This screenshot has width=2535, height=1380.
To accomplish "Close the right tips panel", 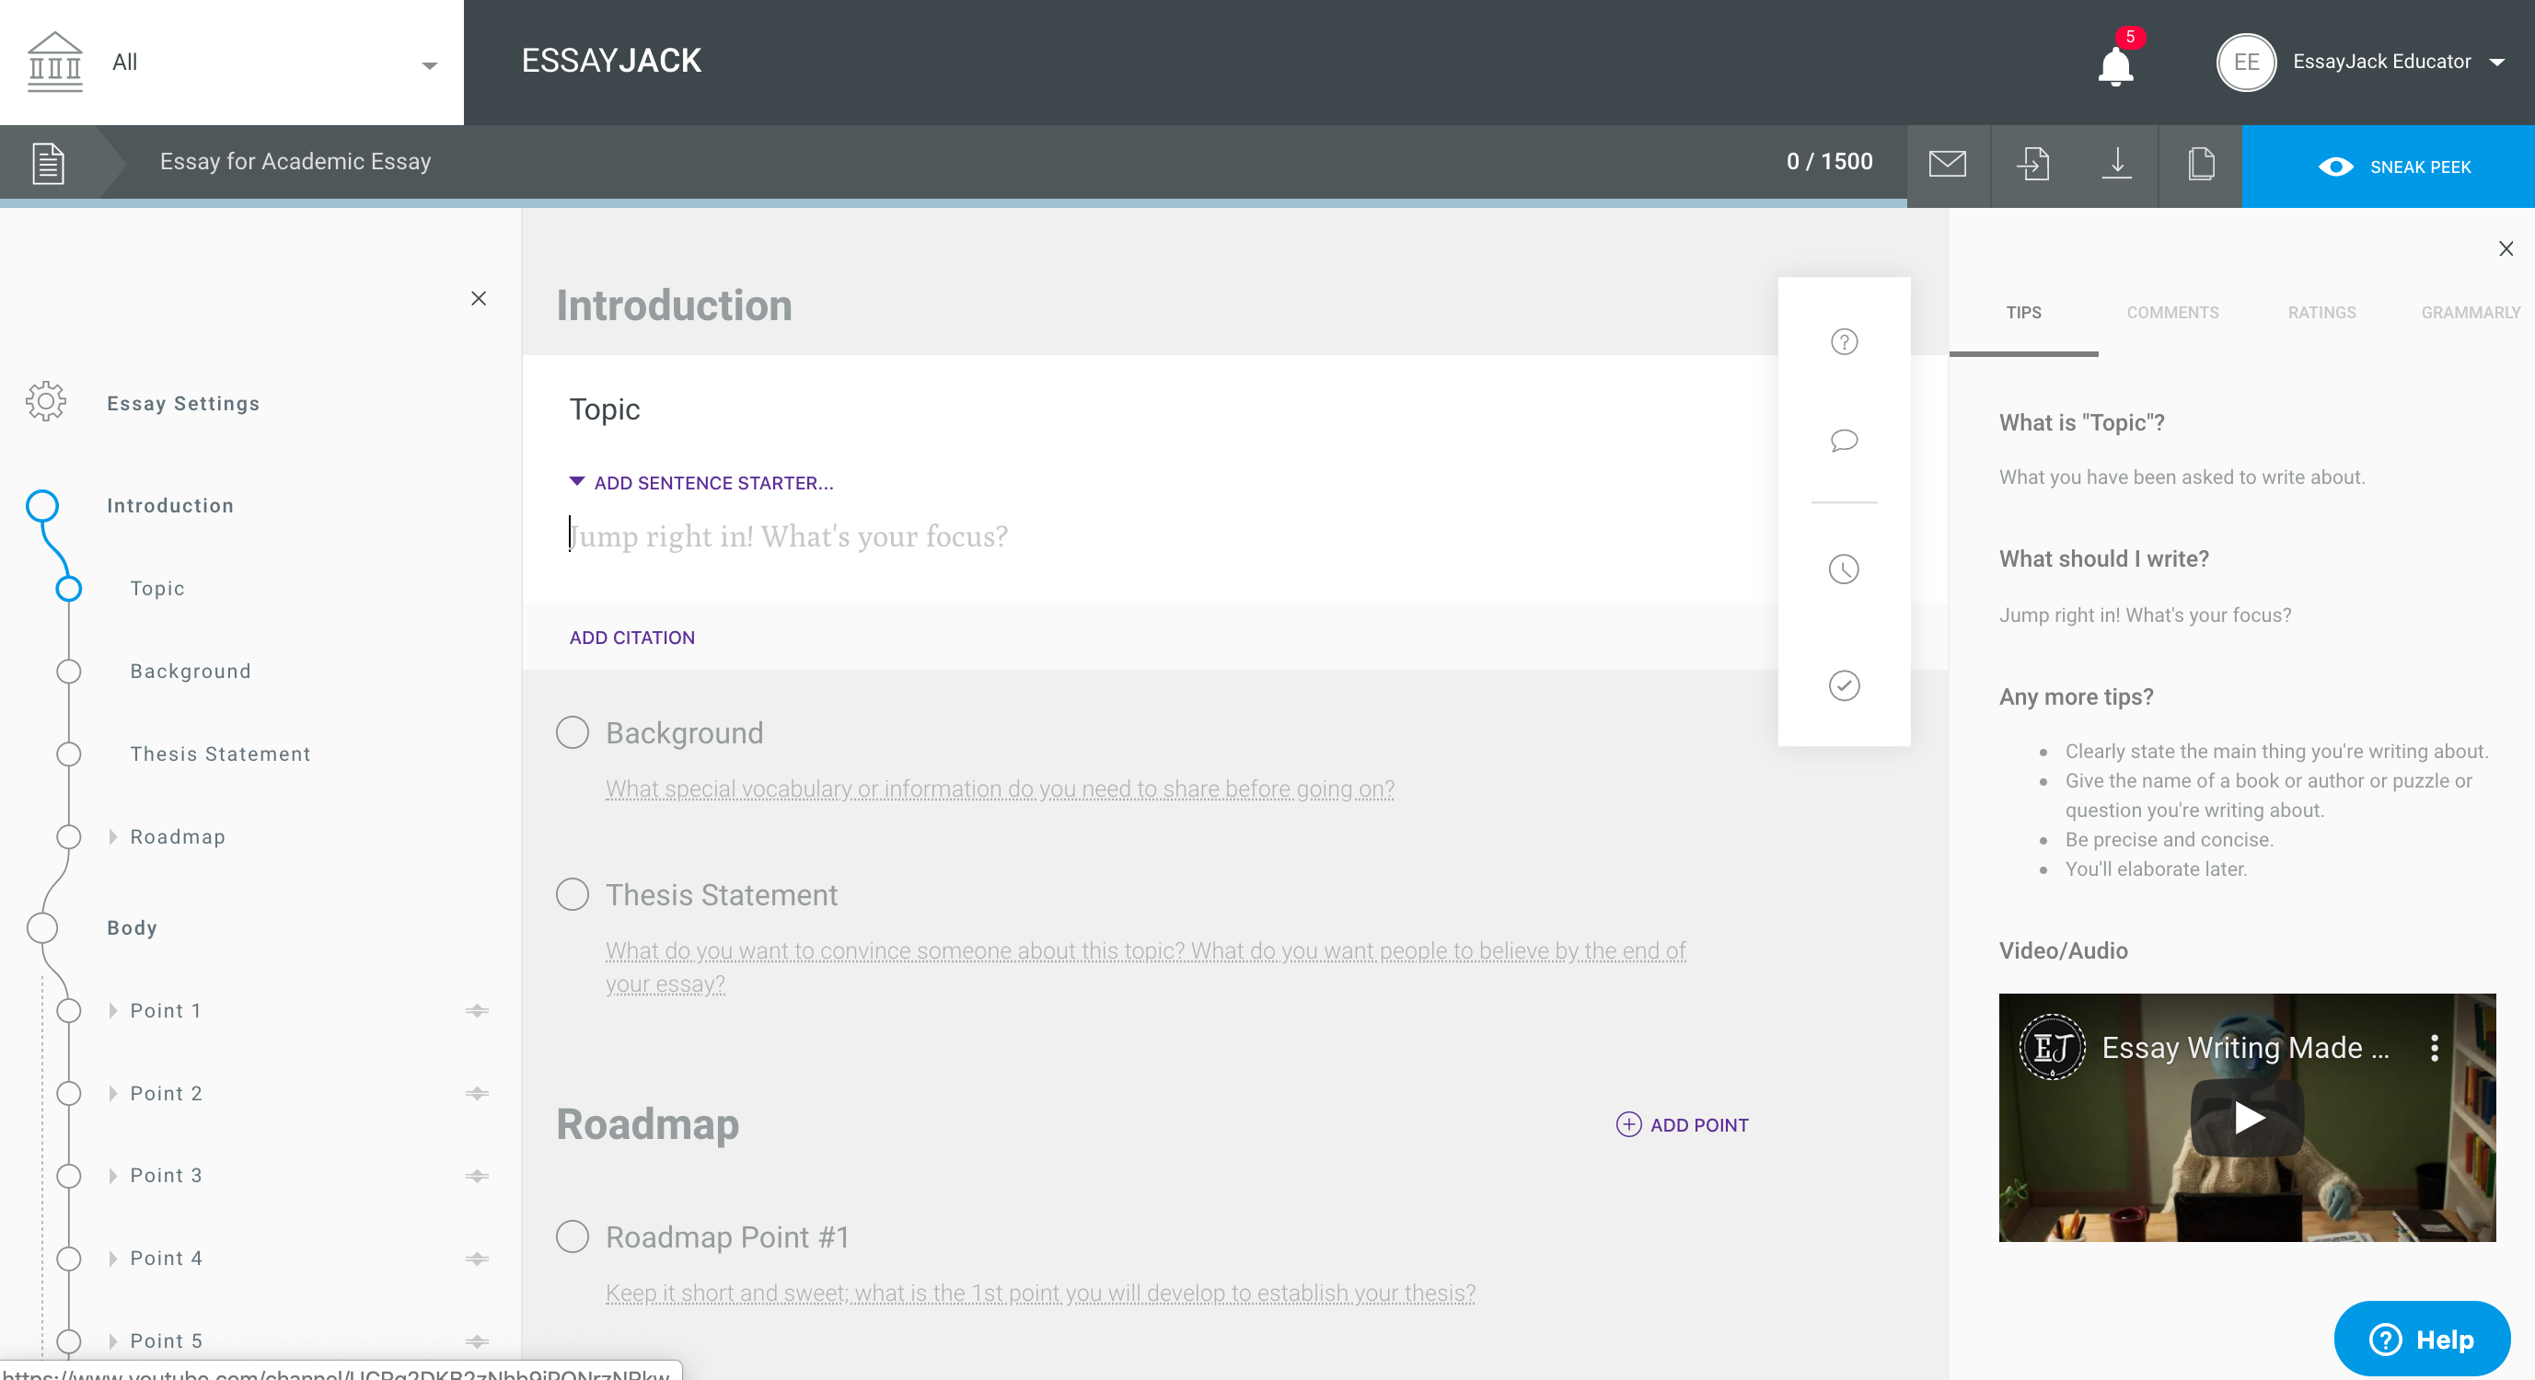I will coord(2506,248).
